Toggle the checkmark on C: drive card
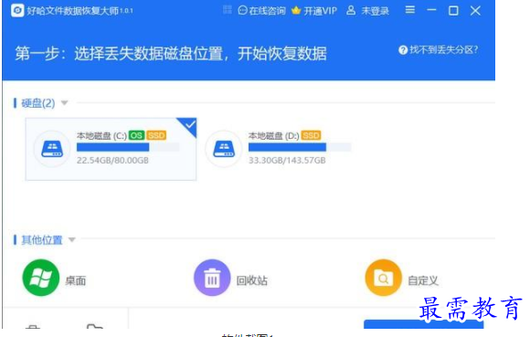Viewport: 530px width, 337px height. tap(189, 125)
